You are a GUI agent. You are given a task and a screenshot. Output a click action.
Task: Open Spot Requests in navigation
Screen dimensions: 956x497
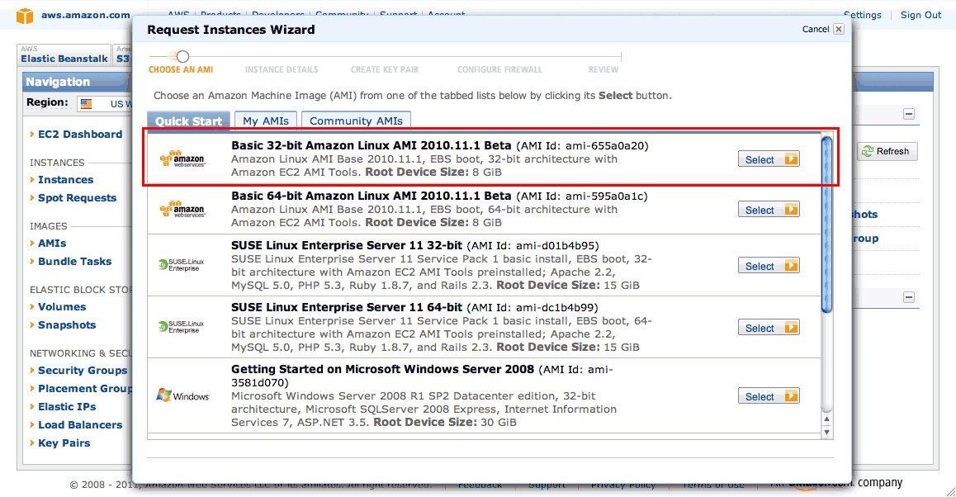pos(77,198)
